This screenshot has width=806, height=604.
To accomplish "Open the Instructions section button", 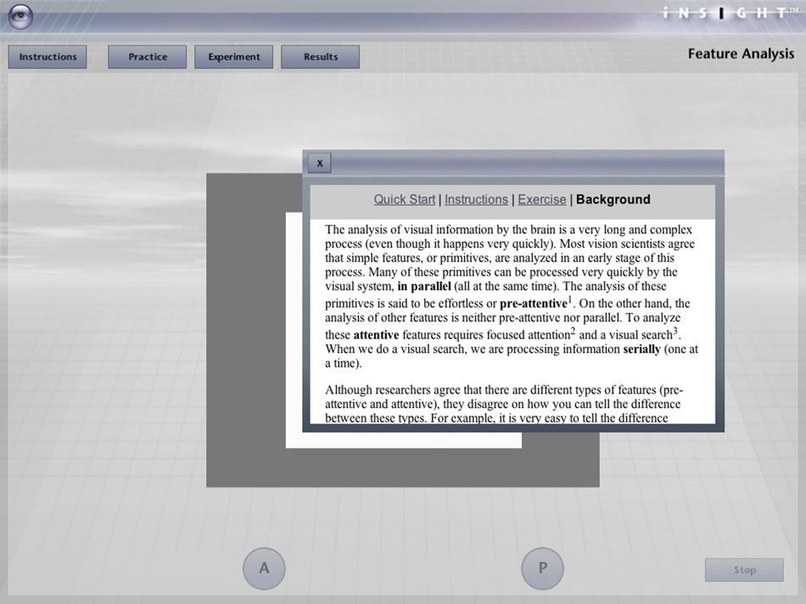I will [48, 57].
